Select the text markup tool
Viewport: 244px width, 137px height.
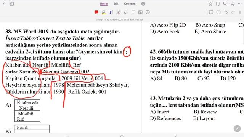pos(111,12)
